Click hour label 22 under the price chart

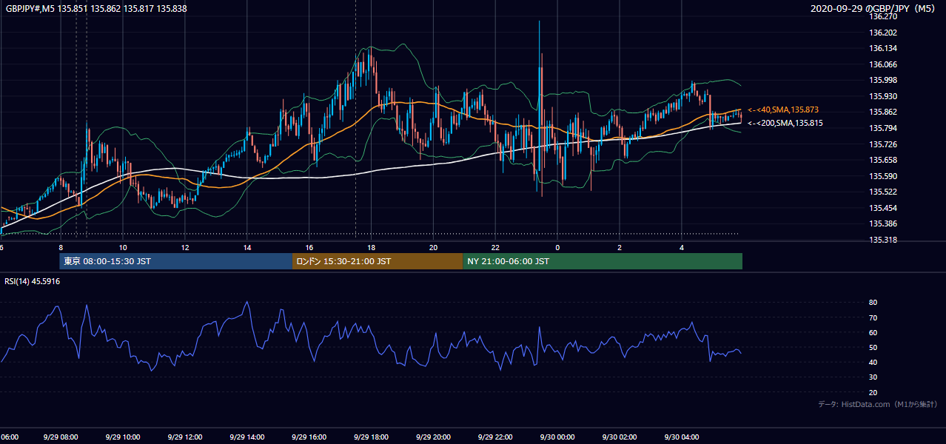[x=496, y=247]
